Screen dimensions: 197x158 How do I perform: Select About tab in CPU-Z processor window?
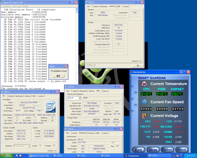point(41,96)
